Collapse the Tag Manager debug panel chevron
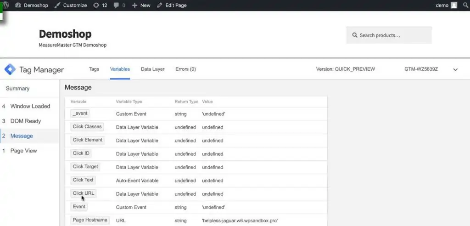Viewport: 470px width, 226px height. pyautogui.click(x=455, y=70)
